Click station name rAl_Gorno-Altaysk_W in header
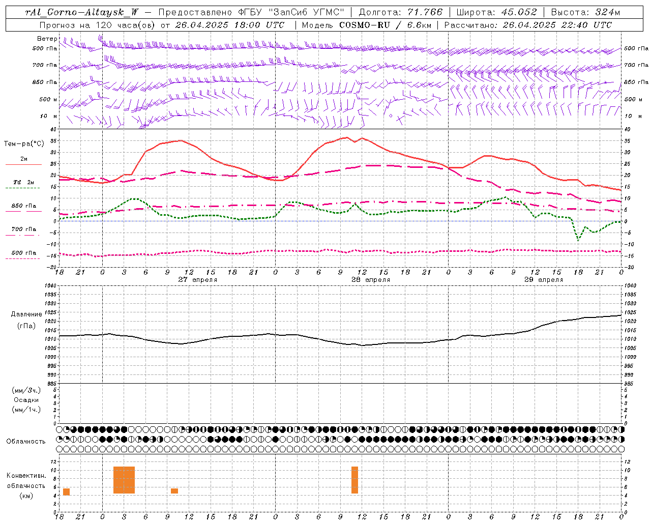This screenshot has width=651, height=521. tap(81, 12)
